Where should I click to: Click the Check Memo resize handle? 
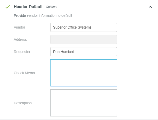point(115,85)
